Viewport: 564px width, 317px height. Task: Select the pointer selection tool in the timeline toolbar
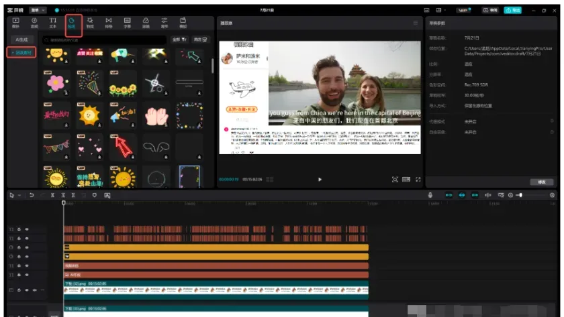pos(12,195)
